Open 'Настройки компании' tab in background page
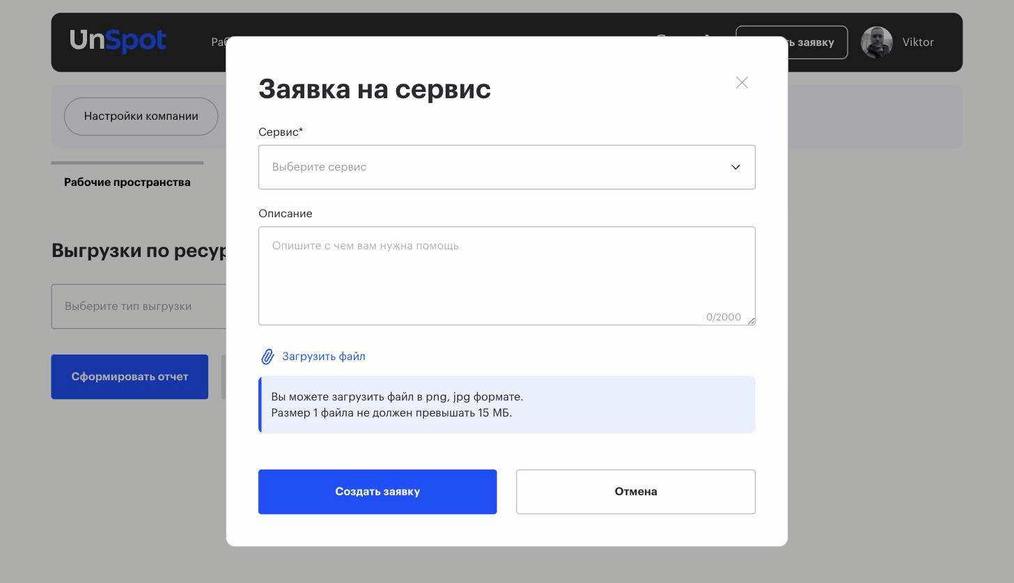Image resolution: width=1014 pixels, height=583 pixels. click(141, 116)
